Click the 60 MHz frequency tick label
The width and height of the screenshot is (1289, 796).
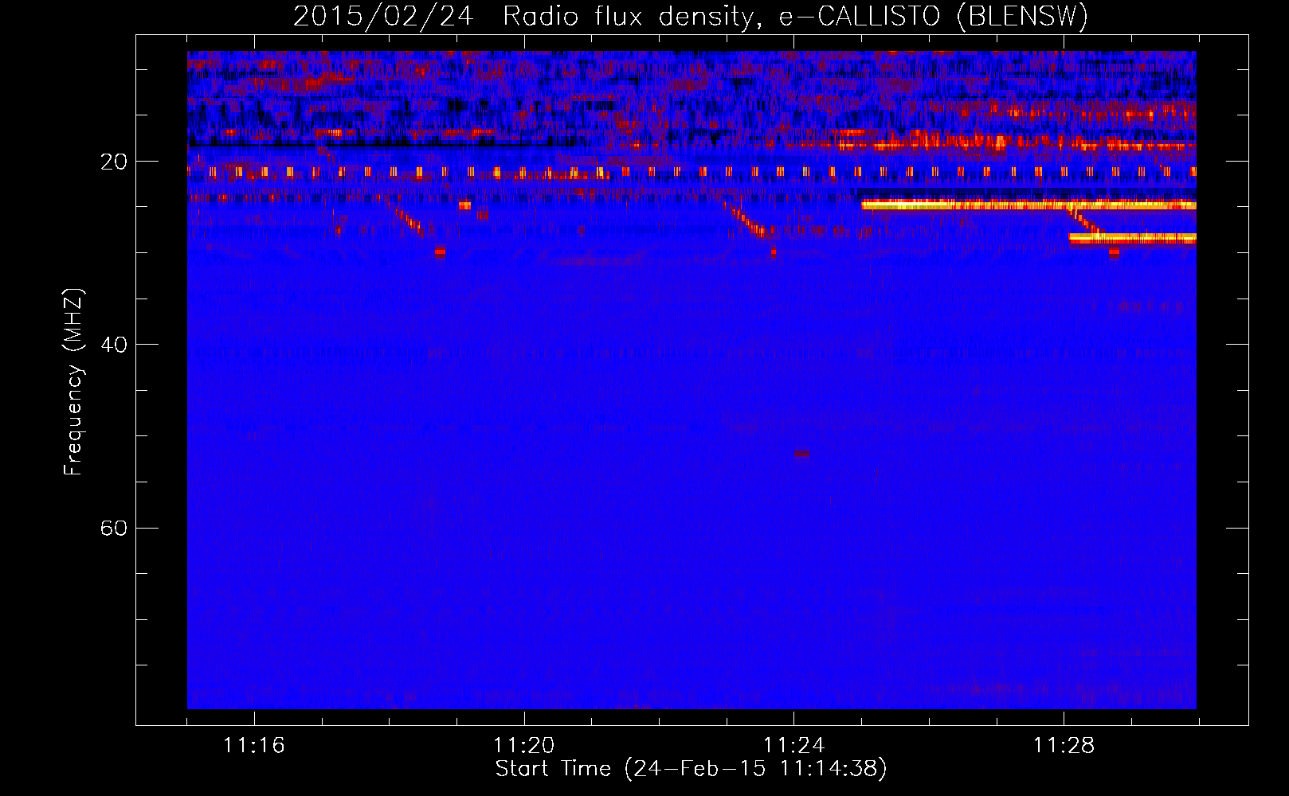pyautogui.click(x=114, y=529)
